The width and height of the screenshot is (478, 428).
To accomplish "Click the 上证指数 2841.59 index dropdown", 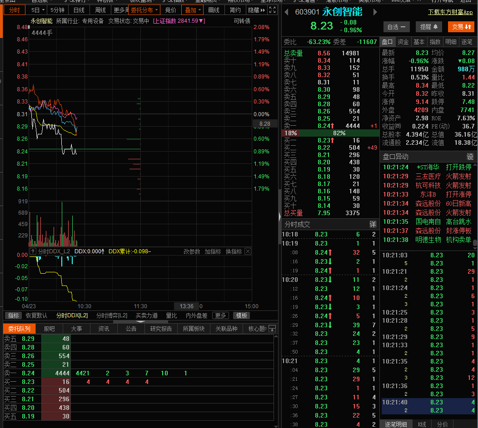I will 179,21.
